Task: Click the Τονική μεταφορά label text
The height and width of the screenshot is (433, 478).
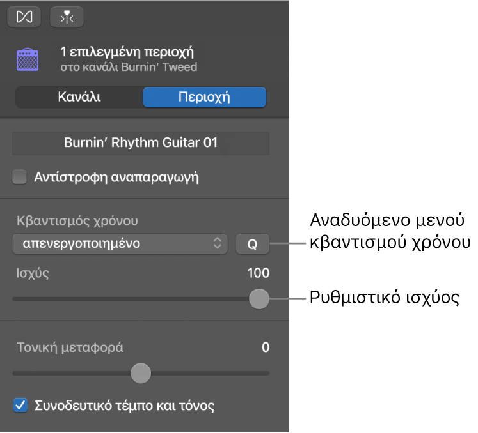Action: pos(70,347)
